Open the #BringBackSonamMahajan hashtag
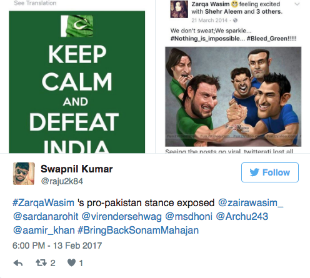The height and width of the screenshot is (278, 310). click(138, 231)
